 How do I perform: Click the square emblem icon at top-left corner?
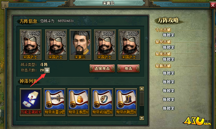tap(5, 5)
